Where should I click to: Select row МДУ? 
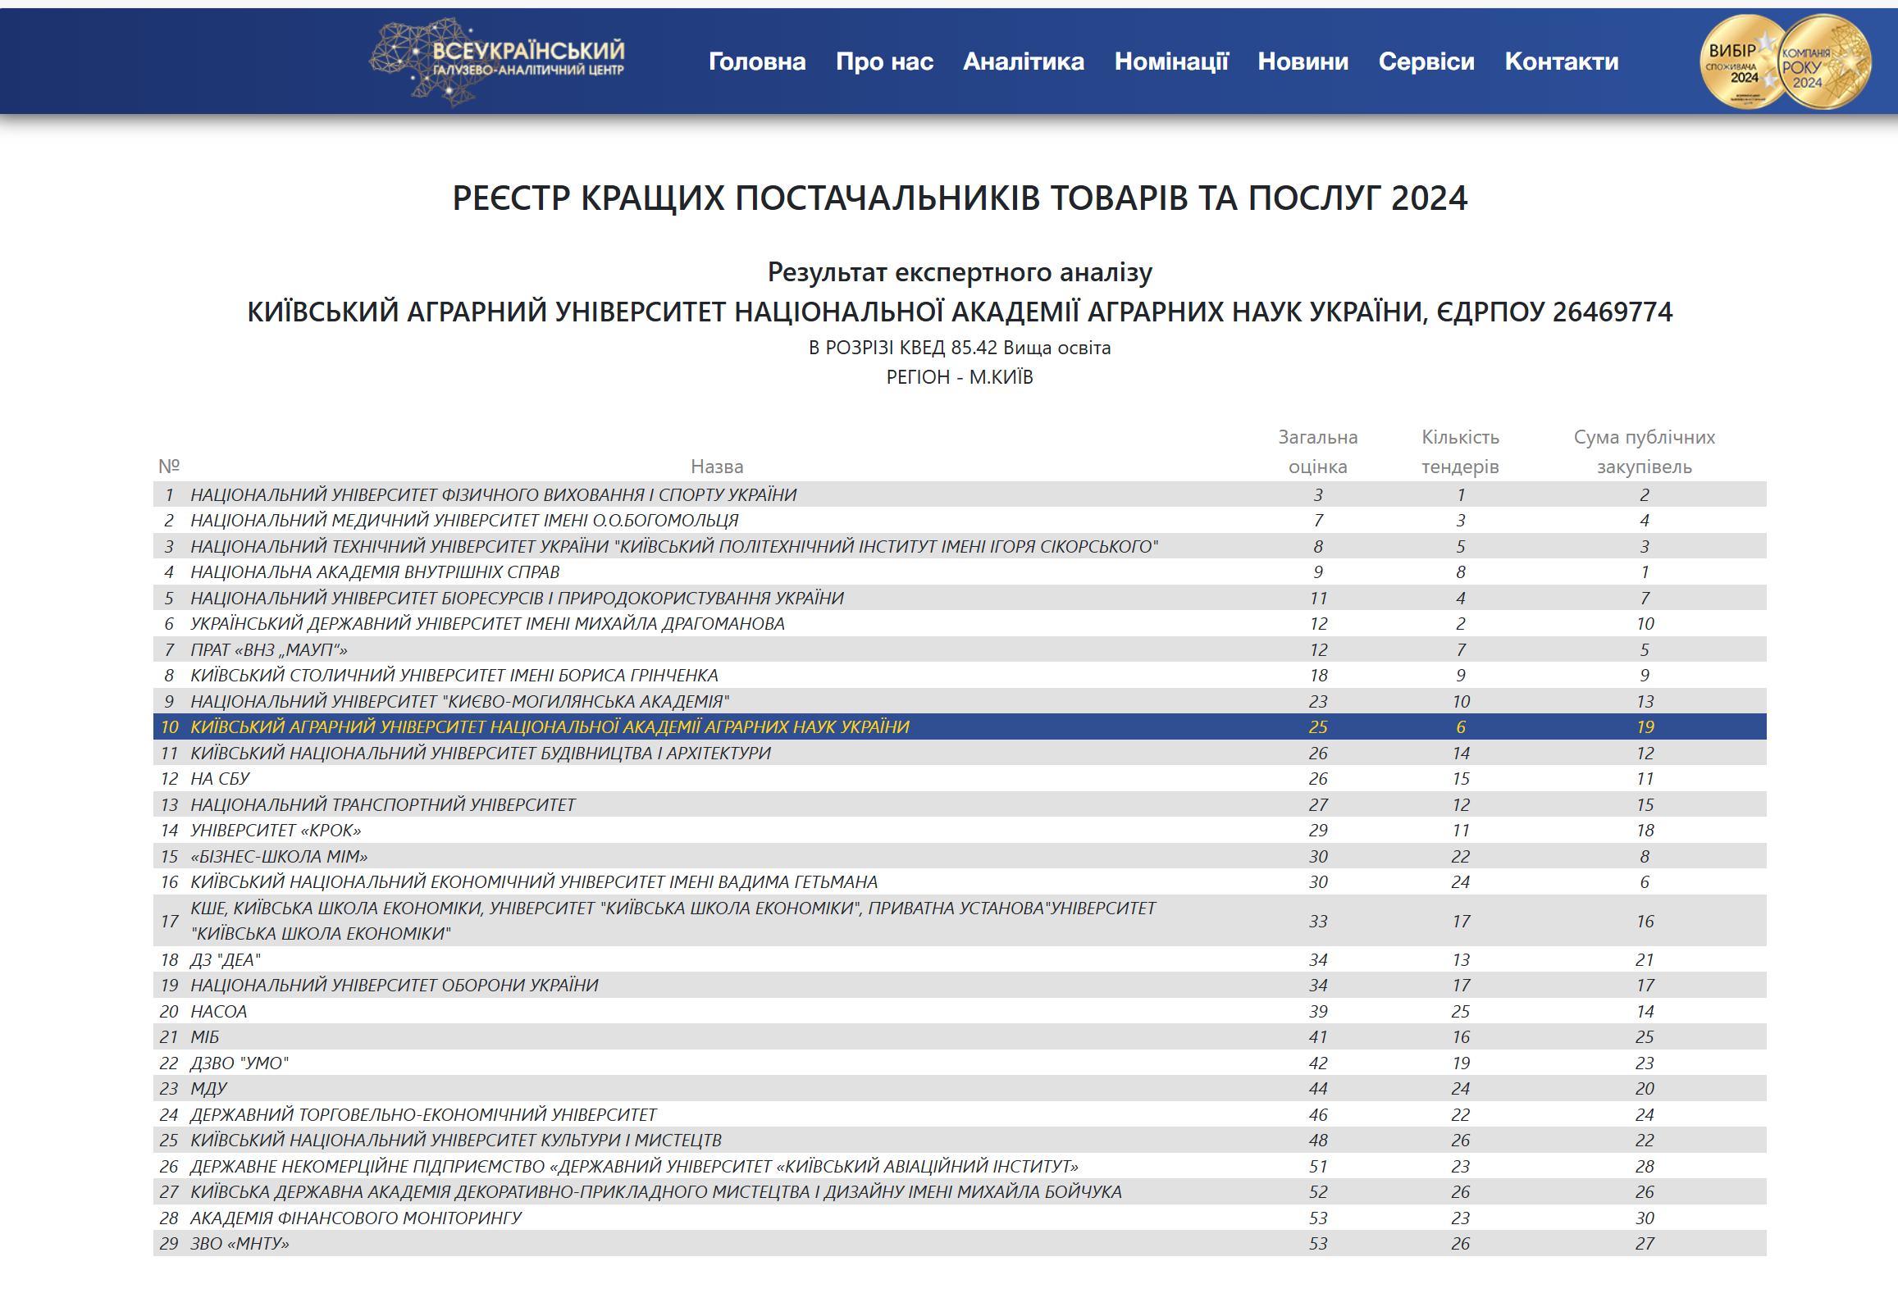click(x=960, y=1089)
